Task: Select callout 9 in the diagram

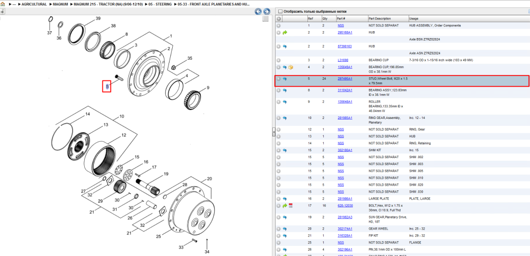Action: pos(208,88)
